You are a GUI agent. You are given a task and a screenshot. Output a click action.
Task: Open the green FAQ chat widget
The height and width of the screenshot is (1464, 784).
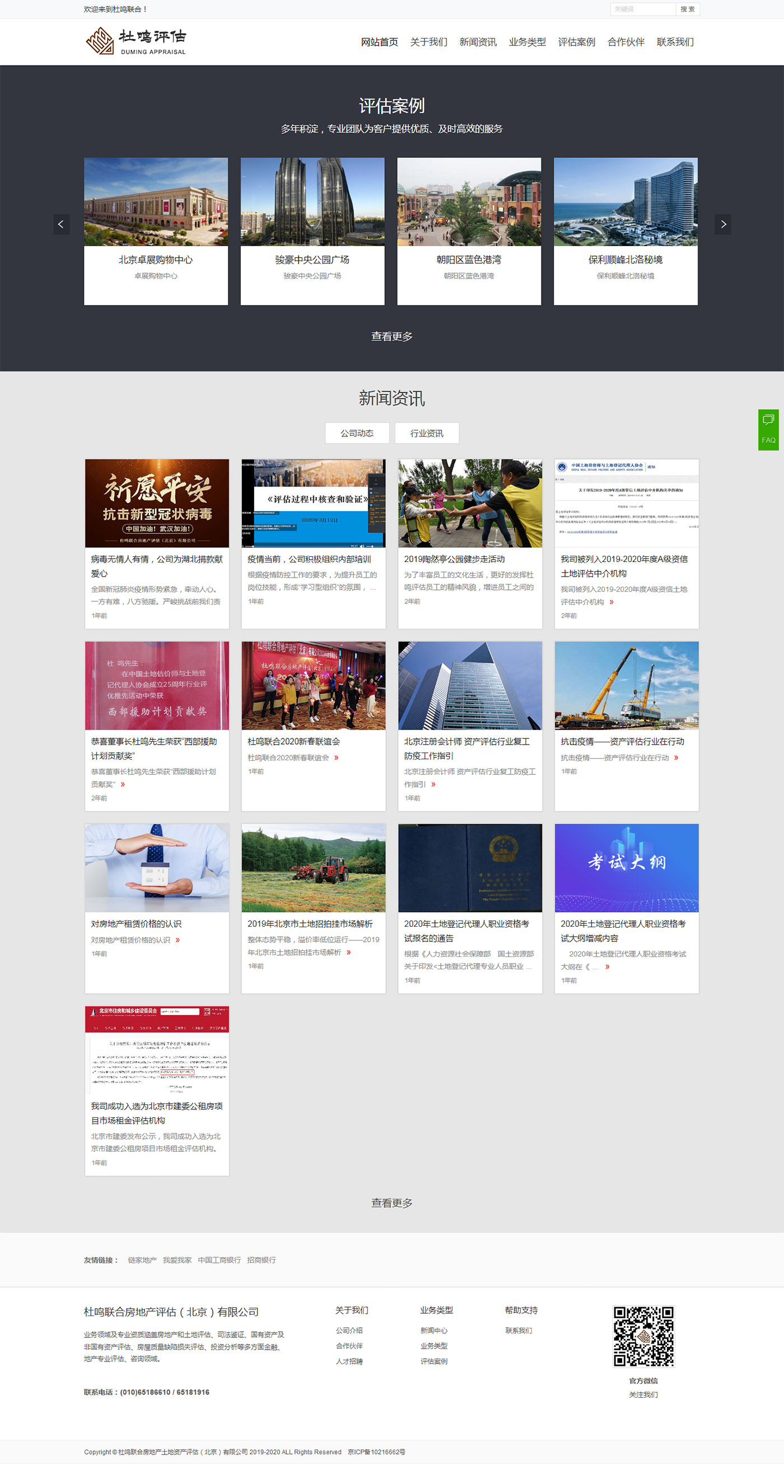(768, 430)
